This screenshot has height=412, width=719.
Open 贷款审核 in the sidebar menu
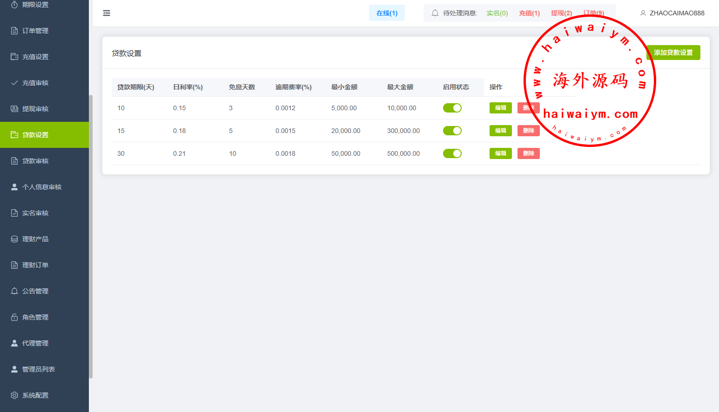pyautogui.click(x=35, y=161)
